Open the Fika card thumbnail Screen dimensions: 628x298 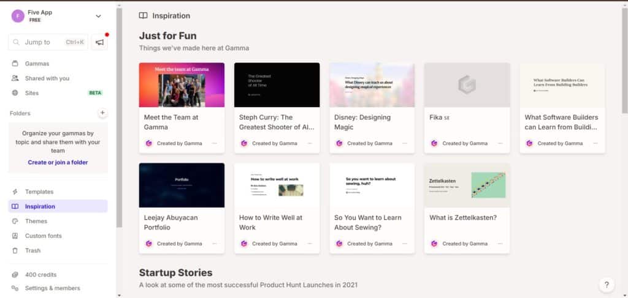pos(467,84)
